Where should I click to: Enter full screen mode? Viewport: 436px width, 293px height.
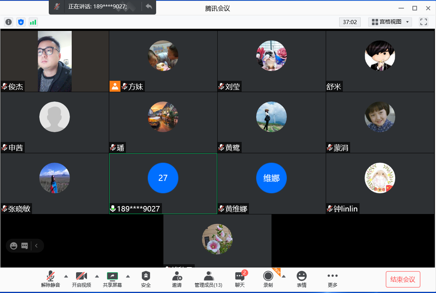point(423,22)
